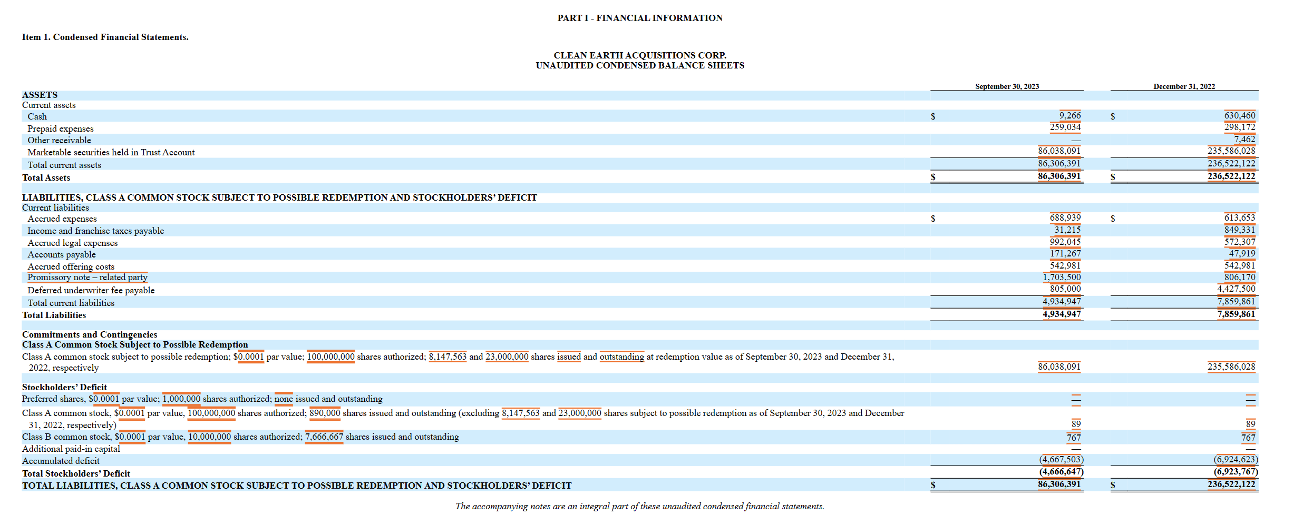Click the 7,666,667 shares issued figure

[324, 437]
